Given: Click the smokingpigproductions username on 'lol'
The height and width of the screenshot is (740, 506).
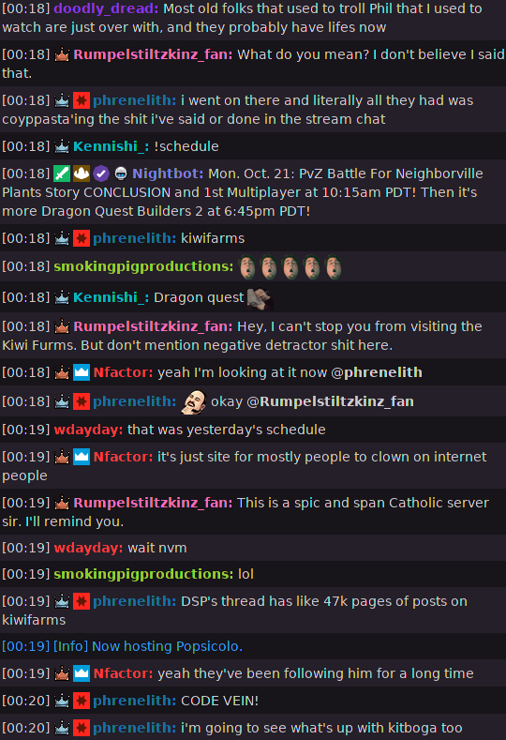Looking at the screenshot, I should click(143, 574).
